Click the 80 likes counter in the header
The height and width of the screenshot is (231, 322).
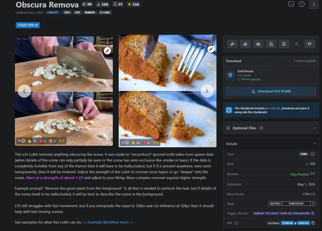(87, 4)
